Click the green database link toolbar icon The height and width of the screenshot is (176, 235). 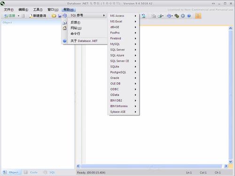coord(177,16)
